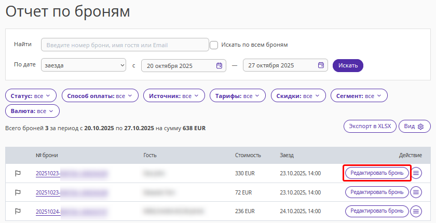Screen dimensions: 436x223
Task: Click 'Редактировать бронь' for the 330 EUR booking
Action: [377, 173]
